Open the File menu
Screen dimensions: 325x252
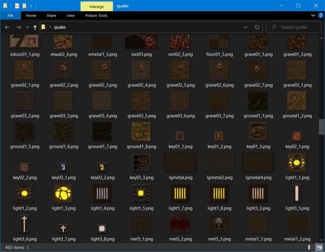pos(10,16)
